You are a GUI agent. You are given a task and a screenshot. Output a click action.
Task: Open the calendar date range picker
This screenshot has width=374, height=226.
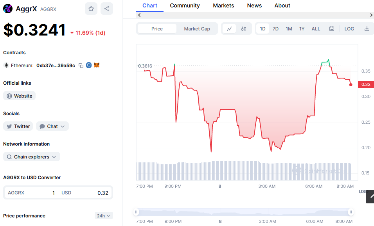(x=331, y=29)
